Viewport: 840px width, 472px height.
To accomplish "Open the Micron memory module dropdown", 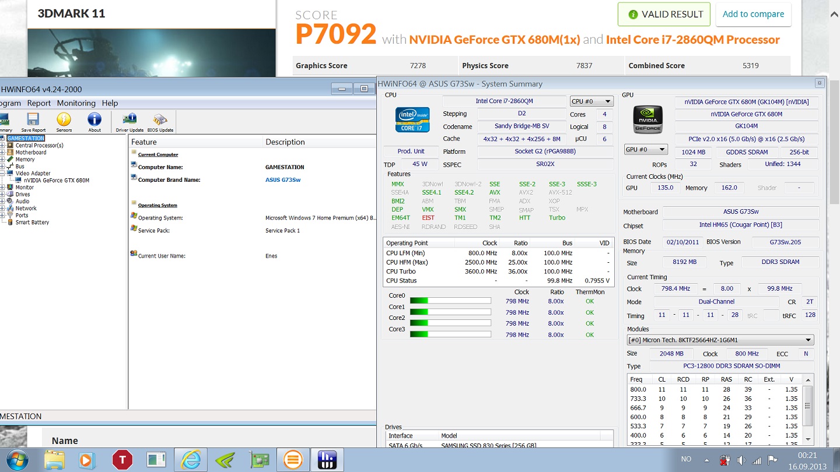I will tap(720, 340).
